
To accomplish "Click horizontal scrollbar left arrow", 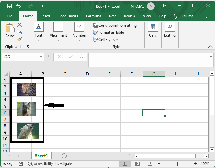I will tap(137, 156).
